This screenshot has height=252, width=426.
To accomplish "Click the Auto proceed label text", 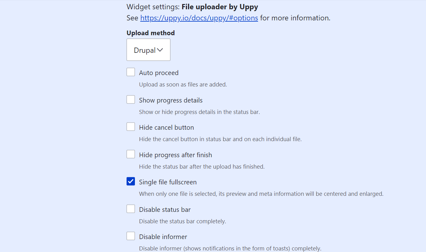I will pyautogui.click(x=159, y=73).
